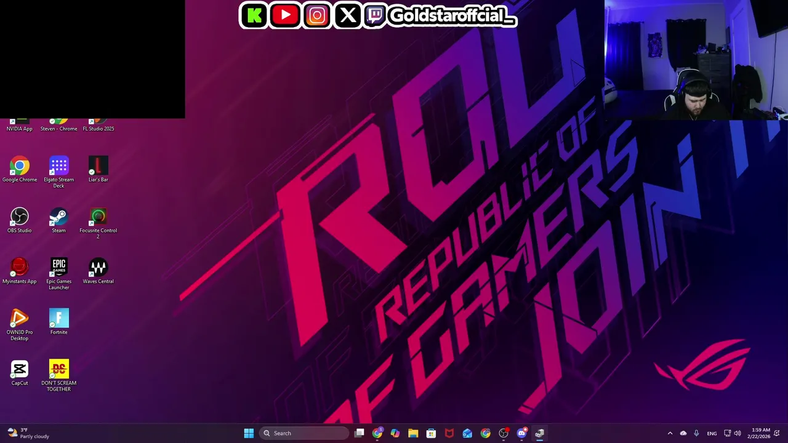
Task: Click the microphone tray icon
Action: tap(696, 433)
